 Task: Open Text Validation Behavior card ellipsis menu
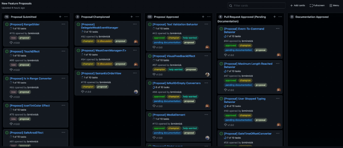[206, 24]
